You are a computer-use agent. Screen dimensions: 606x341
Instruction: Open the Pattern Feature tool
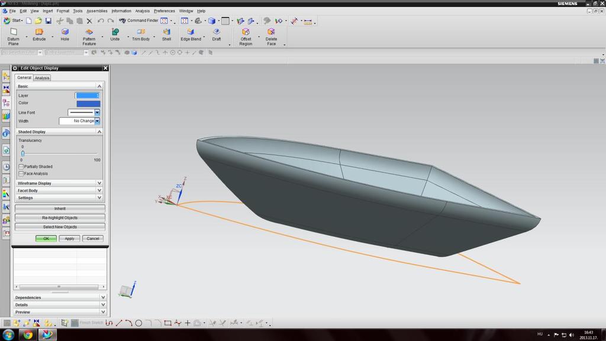[x=89, y=37]
